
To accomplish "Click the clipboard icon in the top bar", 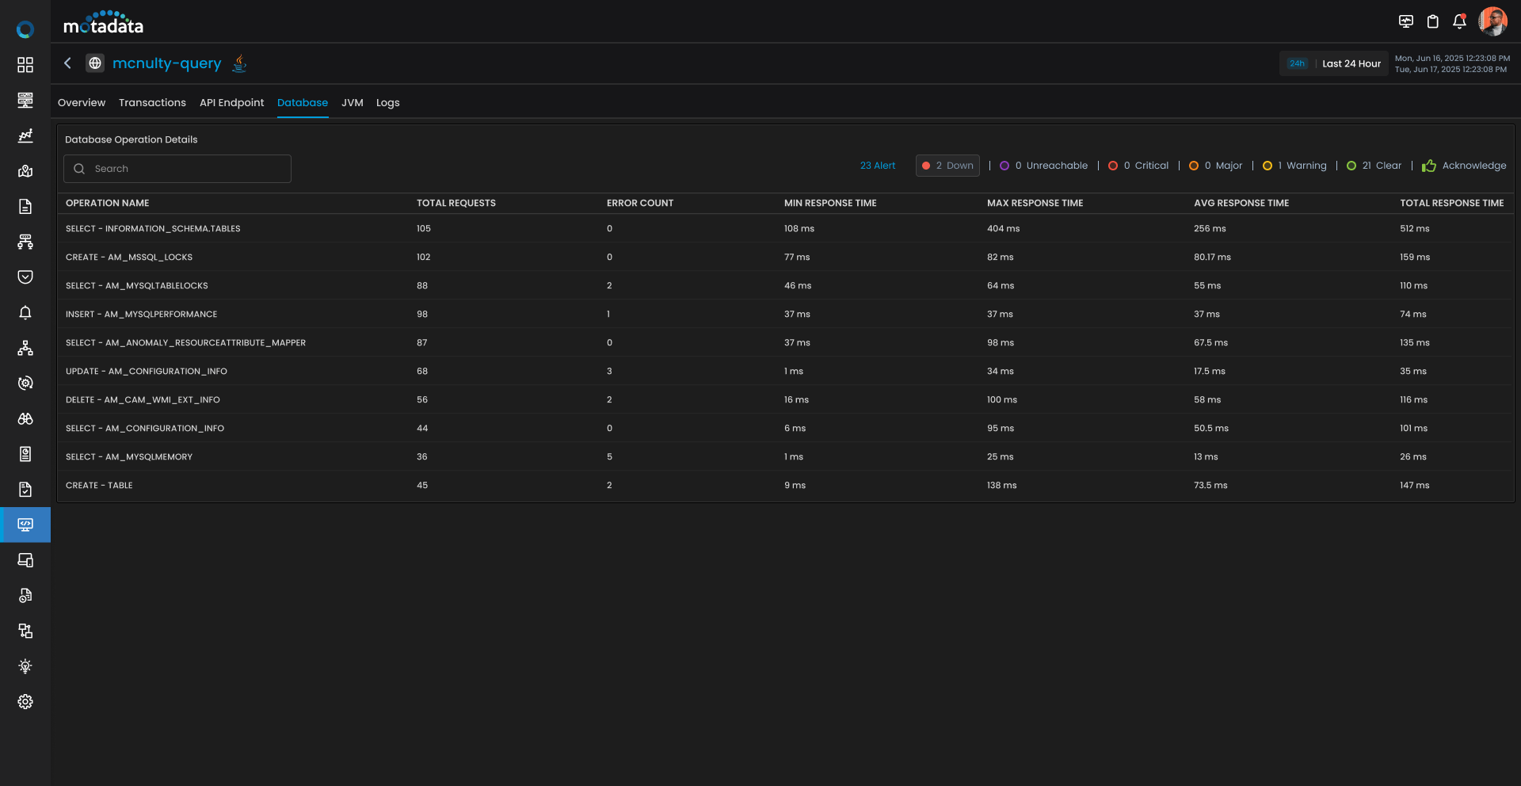I will click(x=1433, y=21).
